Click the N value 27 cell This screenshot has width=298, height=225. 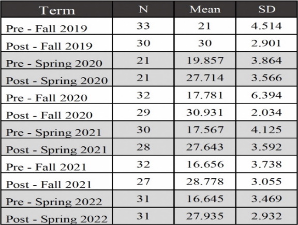click(143, 182)
